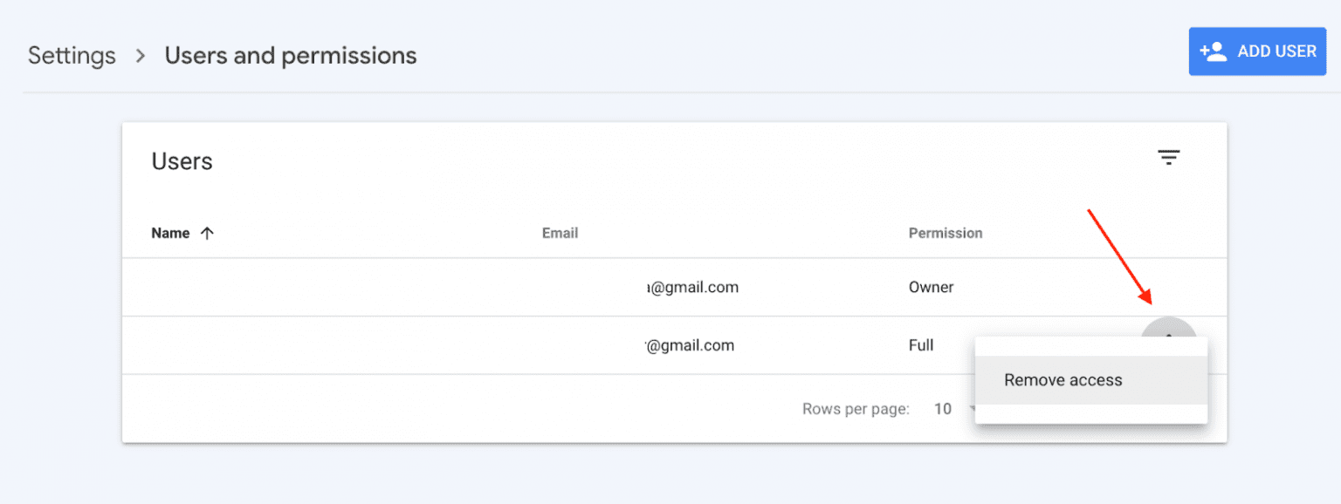This screenshot has width=1341, height=504.
Task: Click the filter lines icon at top right
Action: (x=1169, y=157)
